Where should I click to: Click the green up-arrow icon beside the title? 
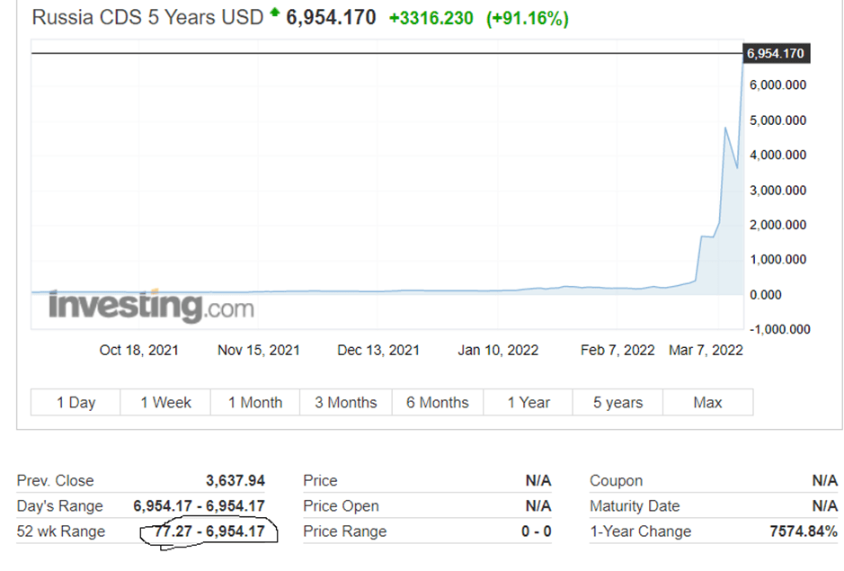274,13
